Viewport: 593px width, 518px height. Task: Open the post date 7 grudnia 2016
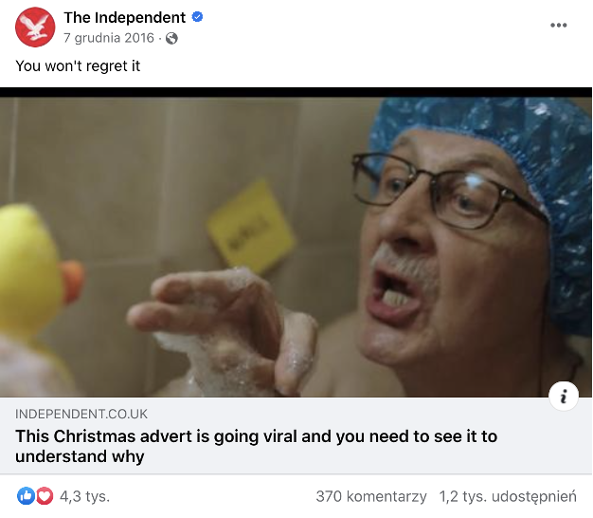click(x=109, y=38)
